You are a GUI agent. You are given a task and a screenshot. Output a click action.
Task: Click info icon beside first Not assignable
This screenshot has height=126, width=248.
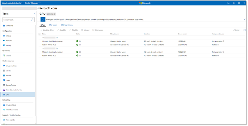click(x=223, y=41)
